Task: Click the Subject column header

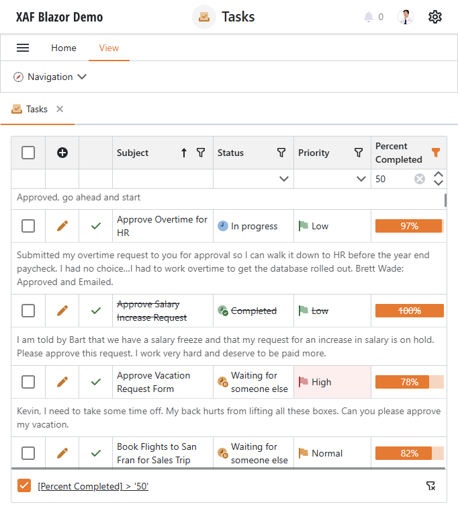Action: tap(132, 153)
